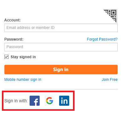
Task: Sign in with the Facebook icon
Action: [x=35, y=101]
